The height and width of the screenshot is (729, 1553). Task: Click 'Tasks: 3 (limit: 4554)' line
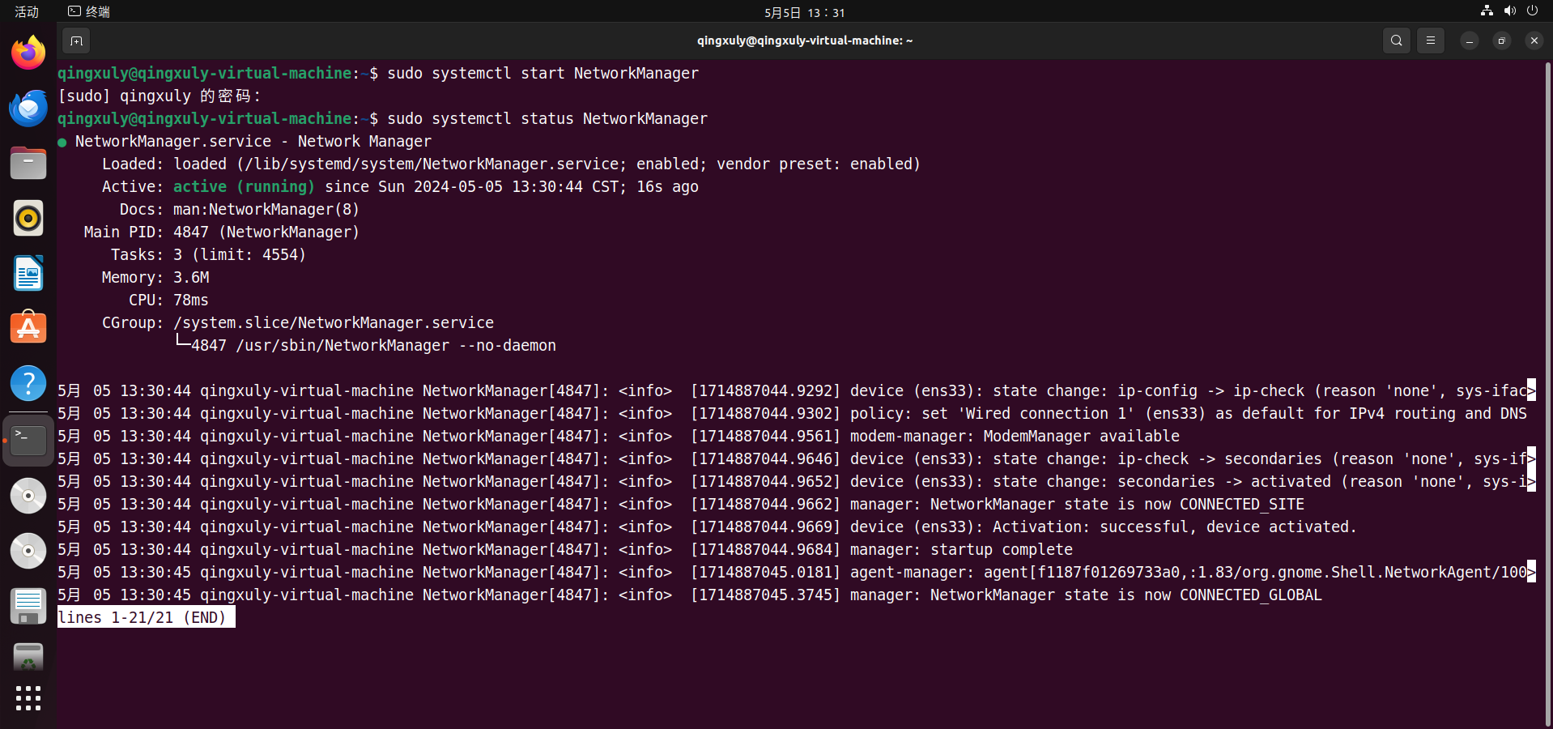pos(208,255)
